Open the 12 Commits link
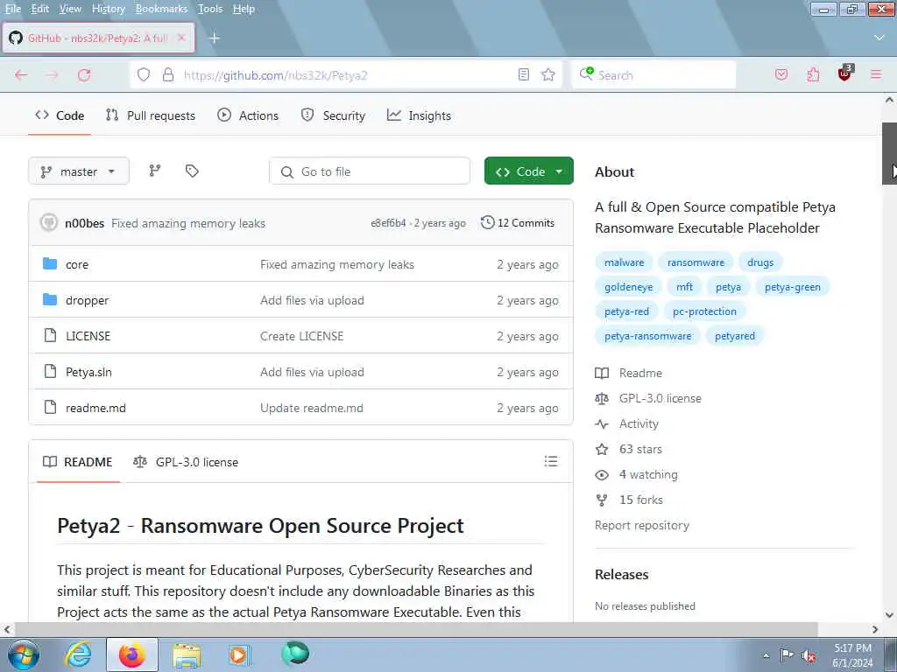The width and height of the screenshot is (897, 672). (x=518, y=223)
